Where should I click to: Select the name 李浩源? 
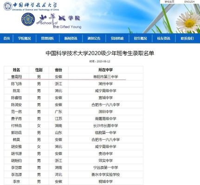(x=16, y=175)
